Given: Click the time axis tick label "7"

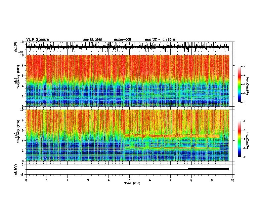Looking at the screenshot, I should [171, 180].
